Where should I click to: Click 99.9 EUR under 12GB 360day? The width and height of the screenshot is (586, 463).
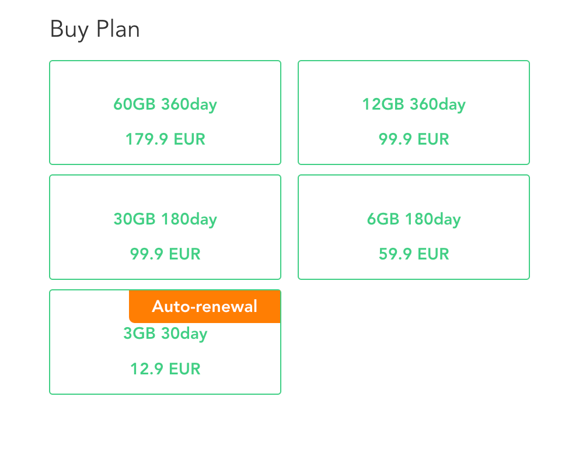(414, 139)
